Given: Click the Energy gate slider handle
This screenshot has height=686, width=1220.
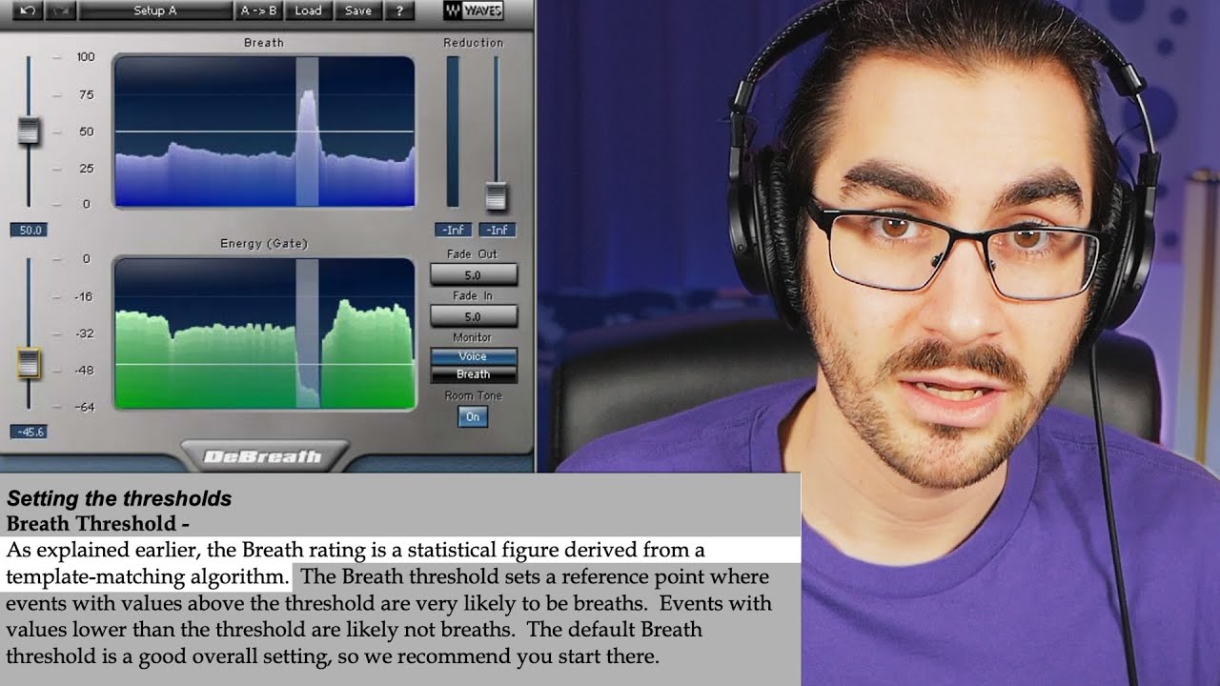Looking at the screenshot, I should coord(29,363).
